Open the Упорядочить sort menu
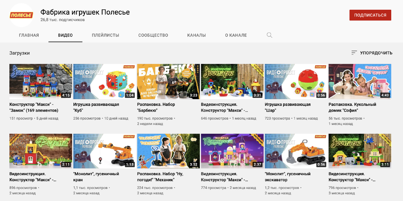This screenshot has height=201, width=403. tap(372, 53)
